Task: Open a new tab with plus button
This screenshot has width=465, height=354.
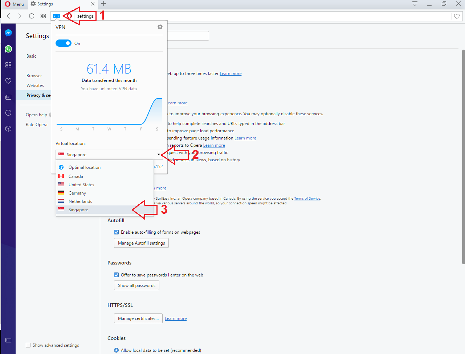Action: click(103, 4)
